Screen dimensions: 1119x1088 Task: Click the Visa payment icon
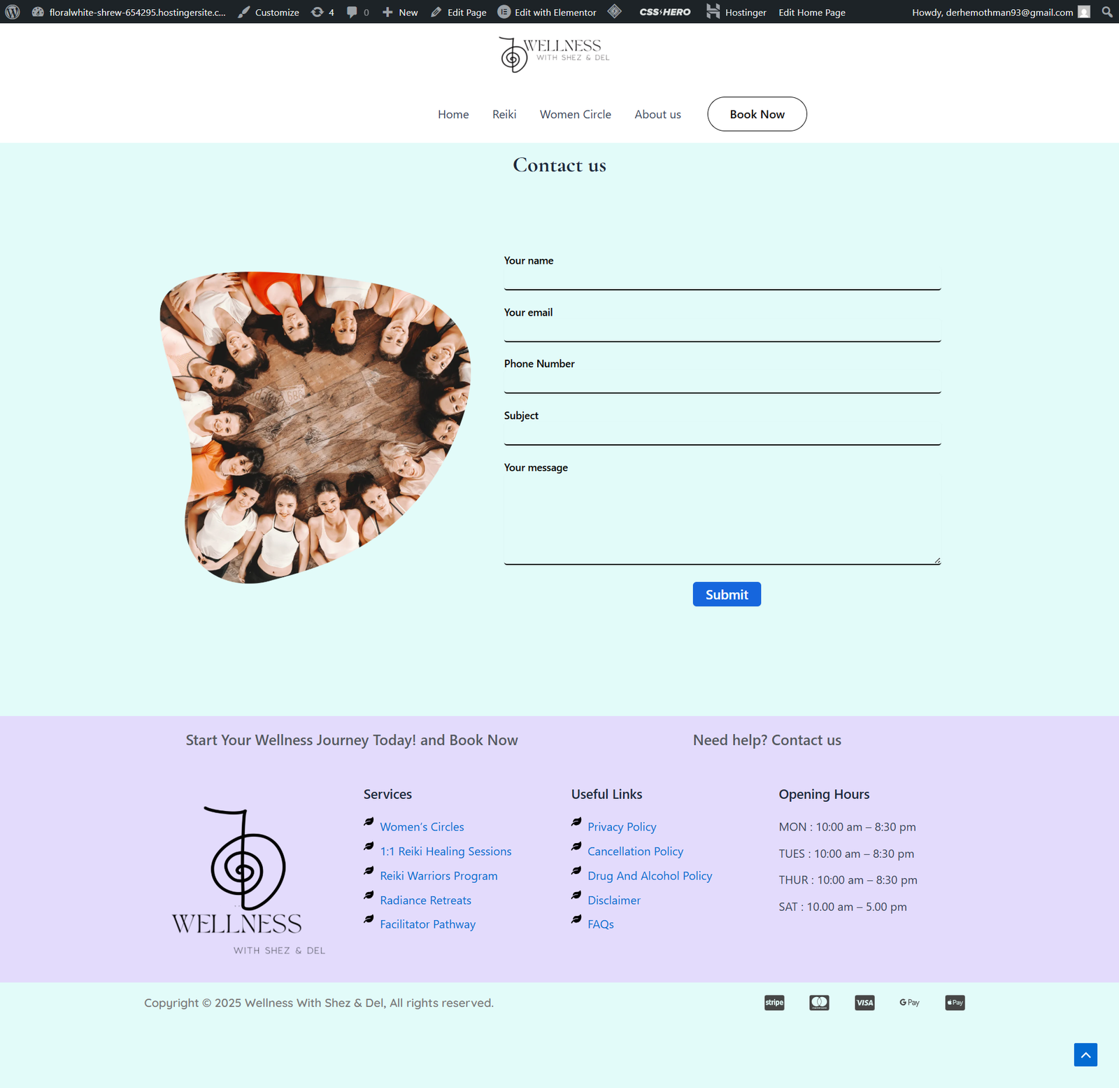864,1003
